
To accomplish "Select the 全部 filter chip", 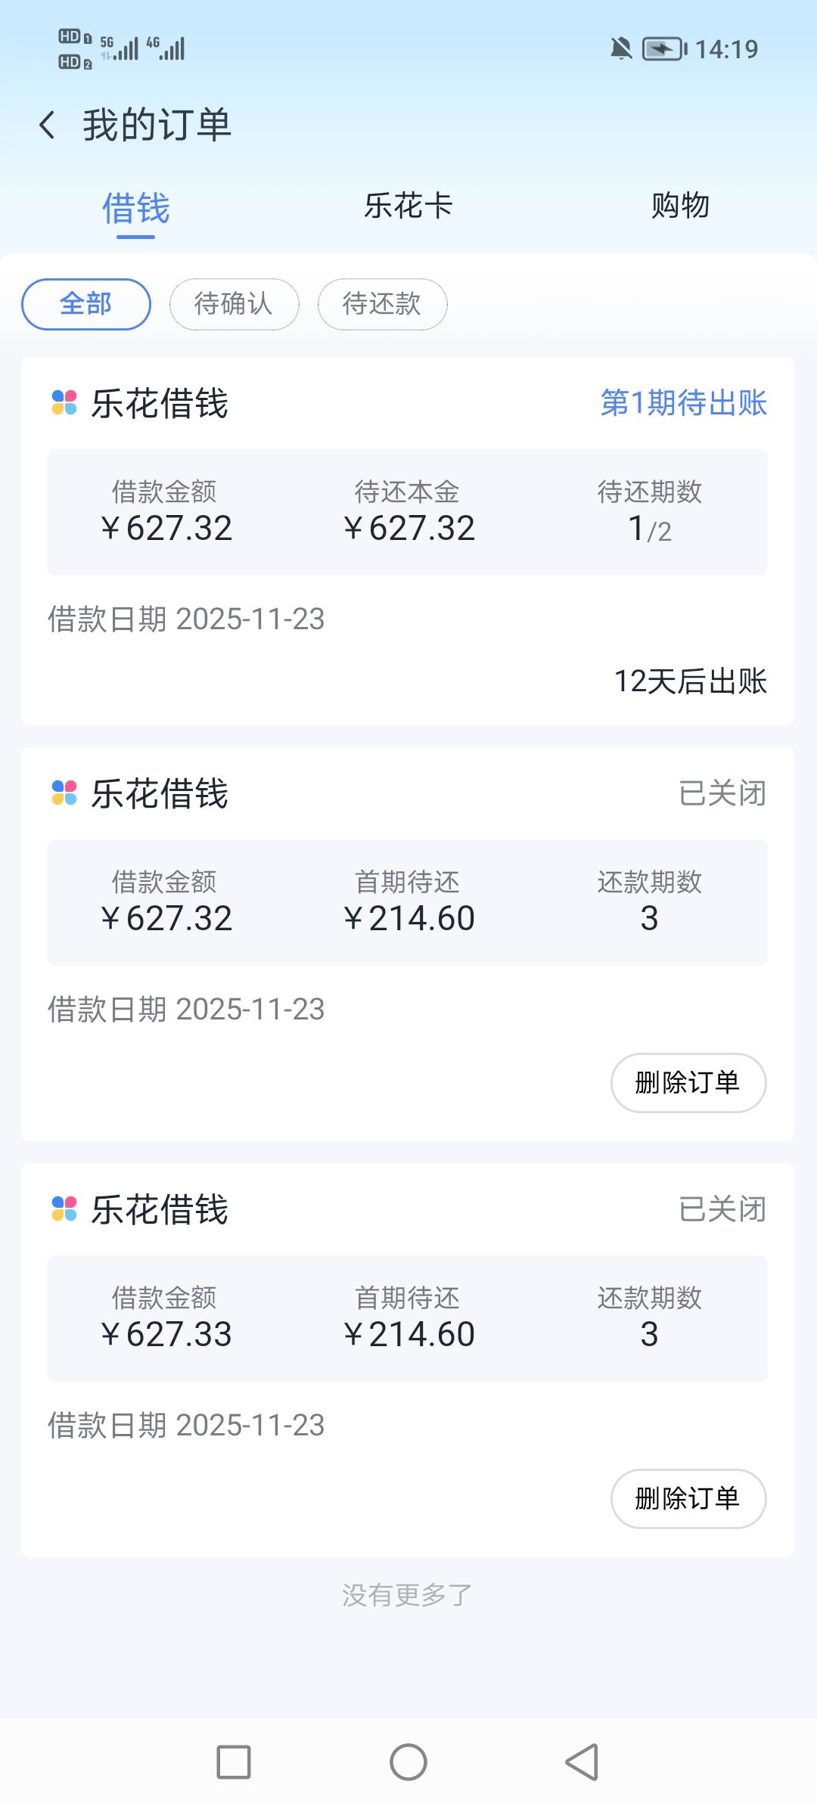I will [x=86, y=304].
